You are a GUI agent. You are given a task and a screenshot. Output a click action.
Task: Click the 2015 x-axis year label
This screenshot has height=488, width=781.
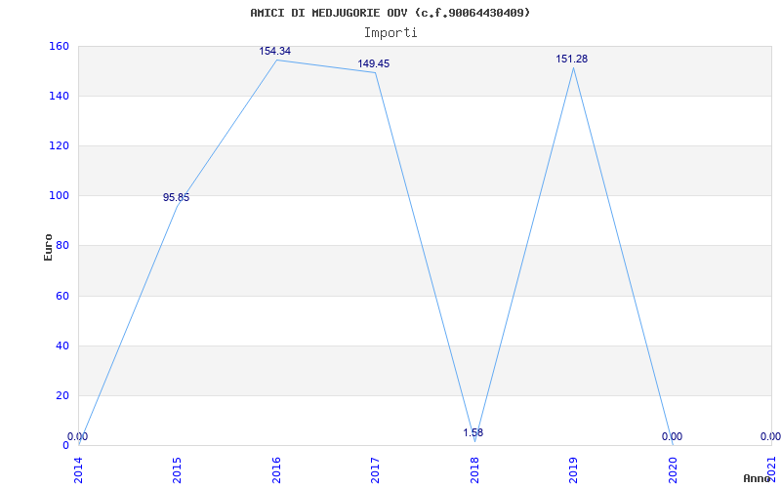[x=177, y=470]
